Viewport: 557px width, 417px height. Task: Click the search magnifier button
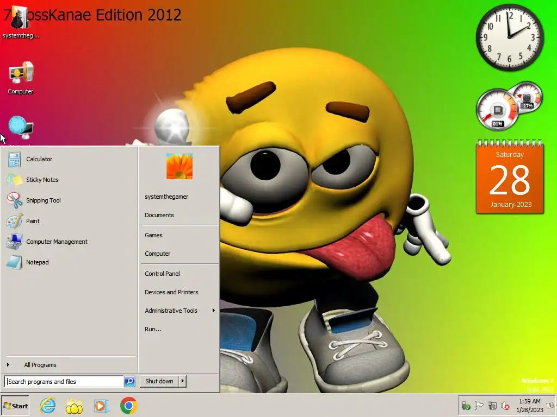[129, 382]
